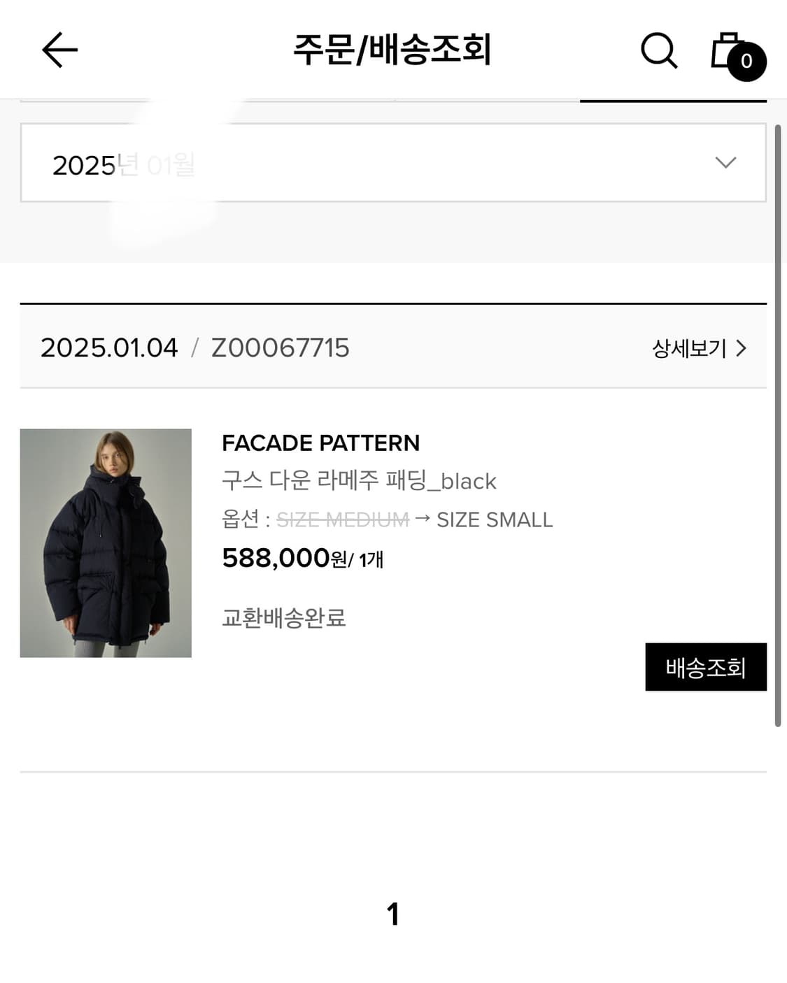This screenshot has width=787, height=983.
Task: Open the shopping bag cart
Action: tap(726, 50)
